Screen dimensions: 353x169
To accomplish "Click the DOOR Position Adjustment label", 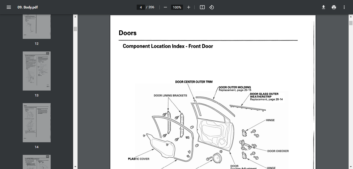I will click(243, 167).
